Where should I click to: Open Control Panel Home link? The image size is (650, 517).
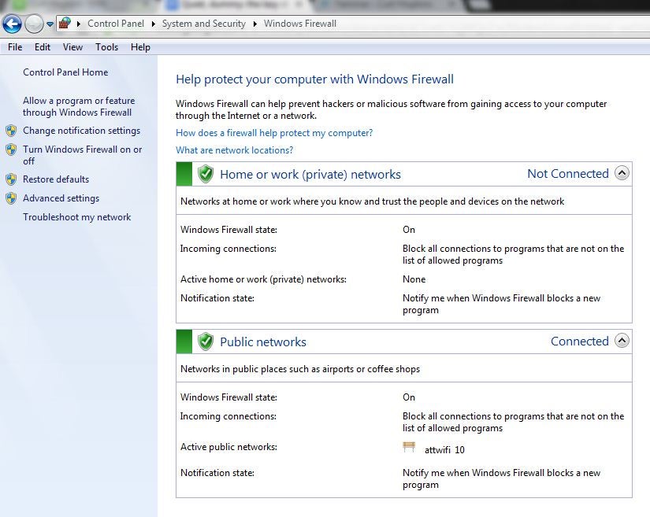[65, 72]
